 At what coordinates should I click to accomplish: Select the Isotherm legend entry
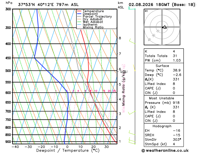tap(87, 25)
